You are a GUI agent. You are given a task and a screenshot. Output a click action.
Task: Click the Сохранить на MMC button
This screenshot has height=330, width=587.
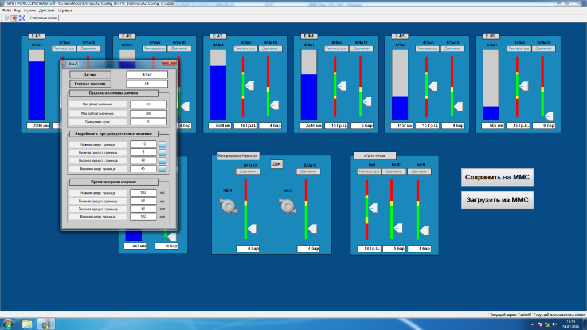[498, 178]
